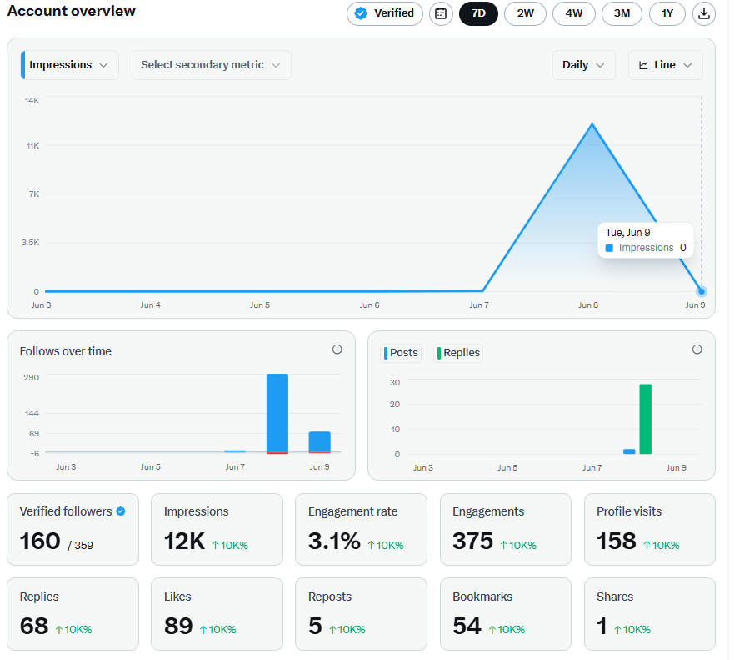The width and height of the screenshot is (735, 660).
Task: Click the Tue, Jun 9 tooltip text
Action: click(x=628, y=232)
